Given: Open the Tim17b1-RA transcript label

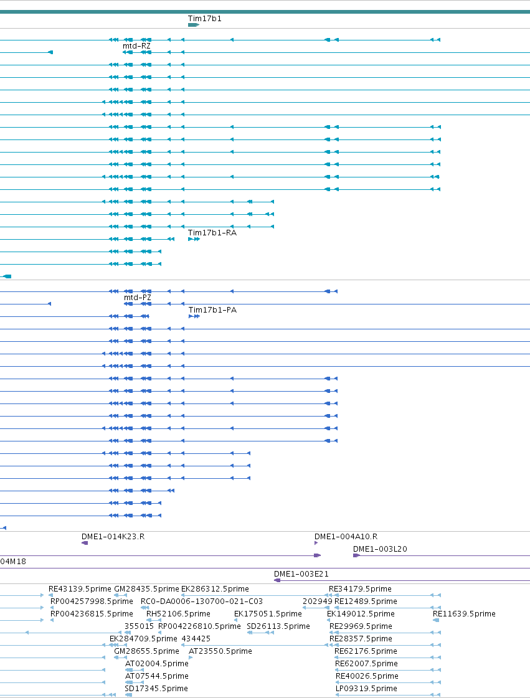Looking at the screenshot, I should pos(212,233).
